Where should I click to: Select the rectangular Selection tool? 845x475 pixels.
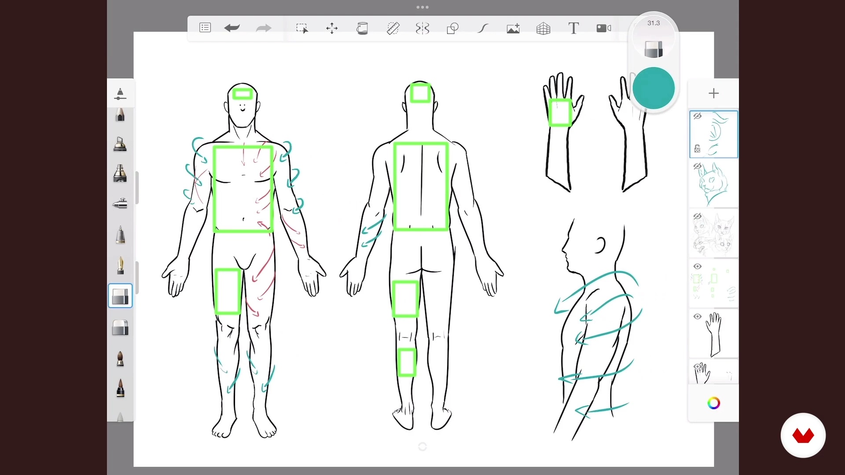click(x=302, y=28)
